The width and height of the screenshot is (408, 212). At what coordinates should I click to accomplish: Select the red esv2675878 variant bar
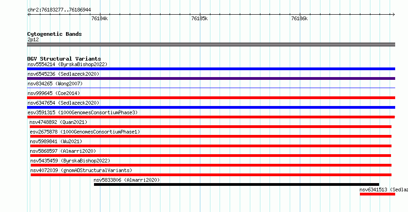[211, 136]
